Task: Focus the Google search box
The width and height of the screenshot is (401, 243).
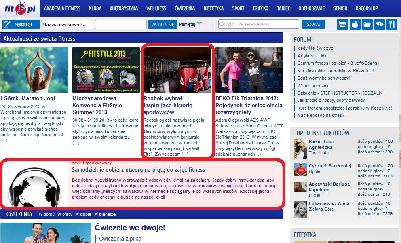Action: (x=259, y=24)
